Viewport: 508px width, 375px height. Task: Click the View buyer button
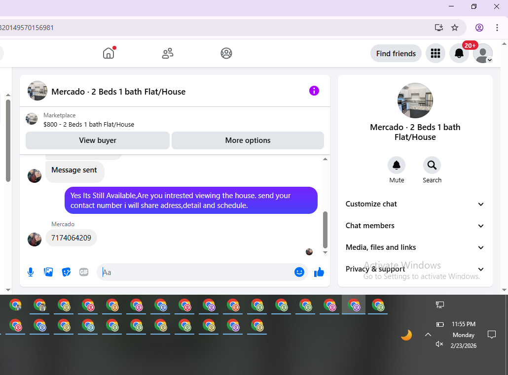98,140
